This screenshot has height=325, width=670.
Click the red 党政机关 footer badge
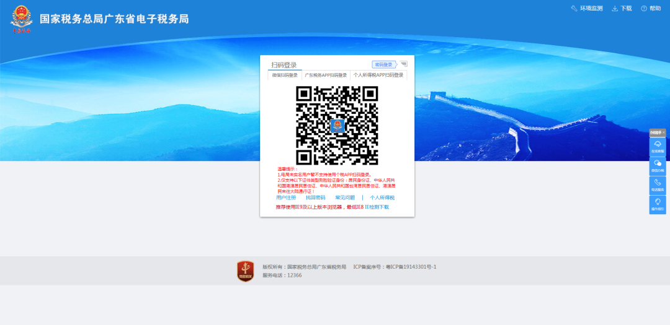click(245, 271)
